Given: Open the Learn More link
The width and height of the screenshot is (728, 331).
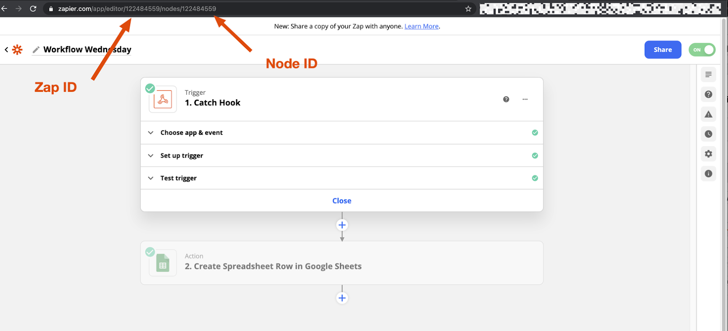Looking at the screenshot, I should (x=421, y=26).
